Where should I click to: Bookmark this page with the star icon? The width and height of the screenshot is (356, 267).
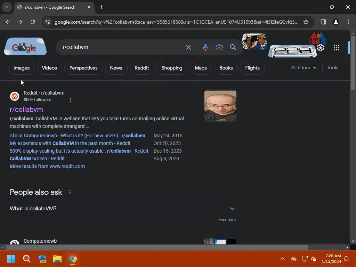tap(306, 22)
